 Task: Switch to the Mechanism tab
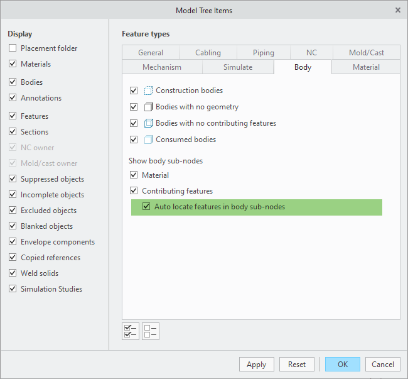tap(162, 67)
